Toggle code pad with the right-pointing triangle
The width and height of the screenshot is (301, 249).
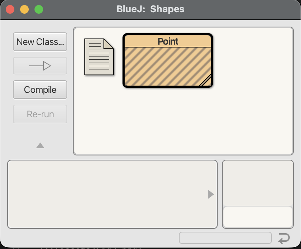click(x=211, y=194)
